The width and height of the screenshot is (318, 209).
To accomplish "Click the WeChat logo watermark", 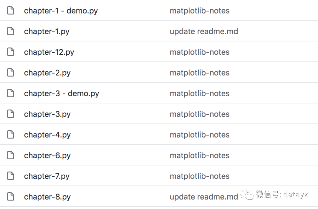I will [247, 194].
